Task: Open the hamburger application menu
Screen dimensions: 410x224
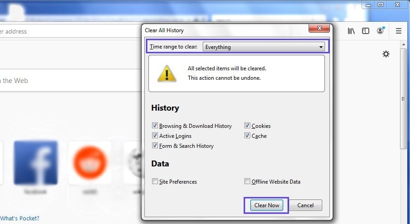Action: click(399, 31)
